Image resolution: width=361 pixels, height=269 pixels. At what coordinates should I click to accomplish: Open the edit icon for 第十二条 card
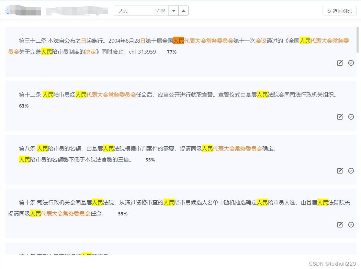340,117
